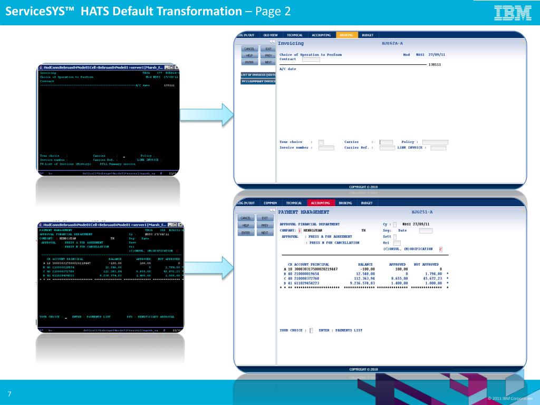Viewport: 540px width, 405px height.
Task: Open TECHNICAL tab in Invoicing screen
Action: pyautogui.click(x=295, y=35)
